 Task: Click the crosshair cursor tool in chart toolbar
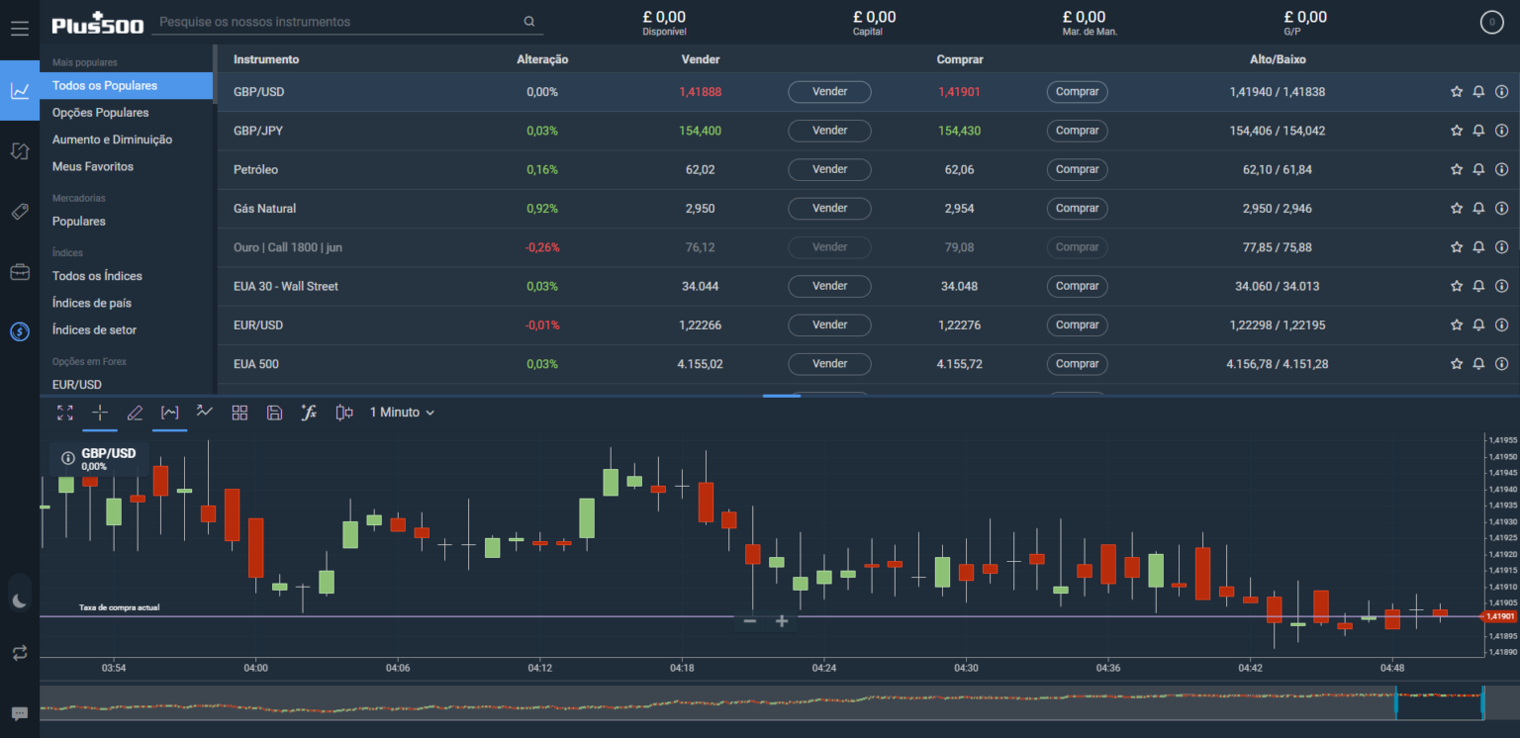[100, 413]
